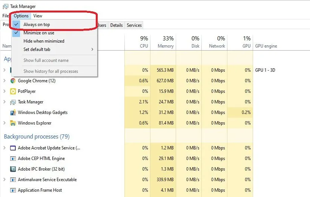Toggle the Always on top option
The height and width of the screenshot is (197, 310).
click(37, 25)
